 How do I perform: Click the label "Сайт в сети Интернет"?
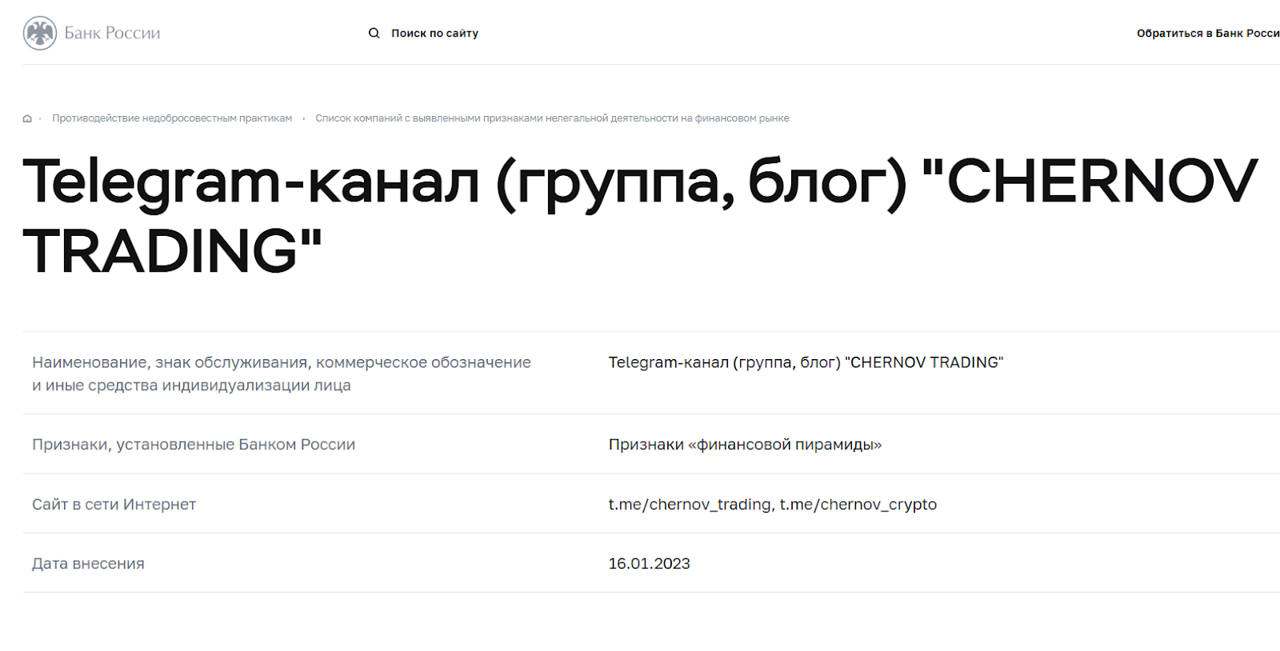[x=114, y=505]
